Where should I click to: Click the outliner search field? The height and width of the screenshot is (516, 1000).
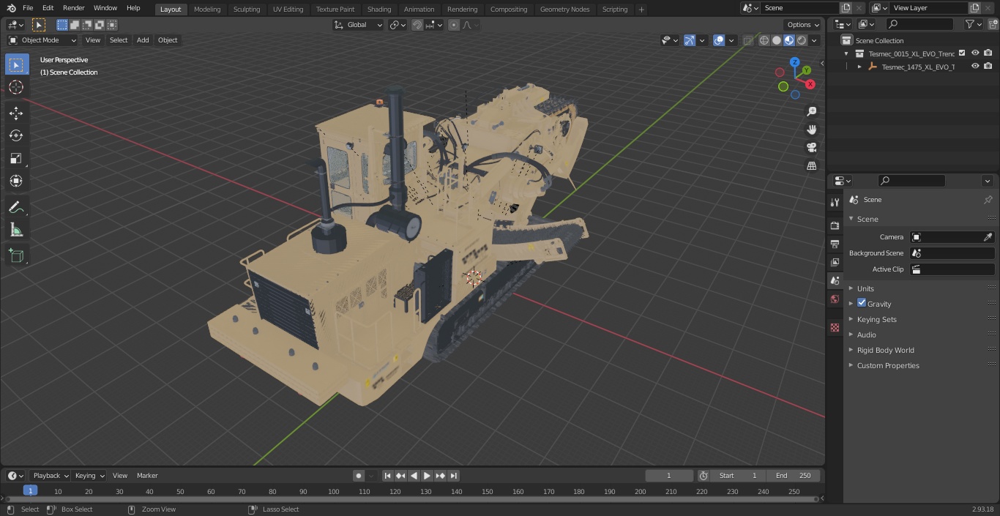[x=919, y=24]
